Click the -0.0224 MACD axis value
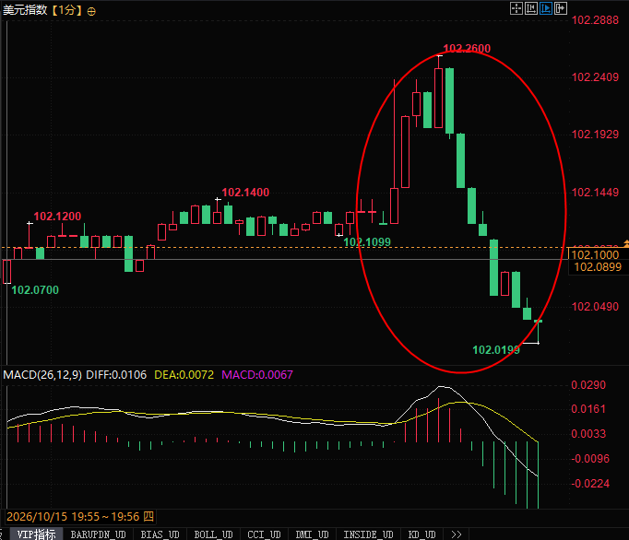Image resolution: width=629 pixels, height=540 pixels. 590,484
